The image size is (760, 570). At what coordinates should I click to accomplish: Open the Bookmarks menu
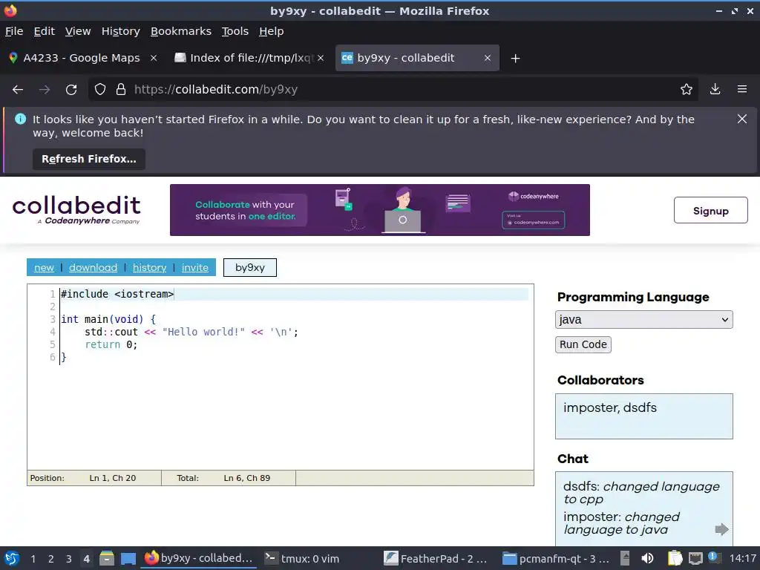tap(181, 31)
